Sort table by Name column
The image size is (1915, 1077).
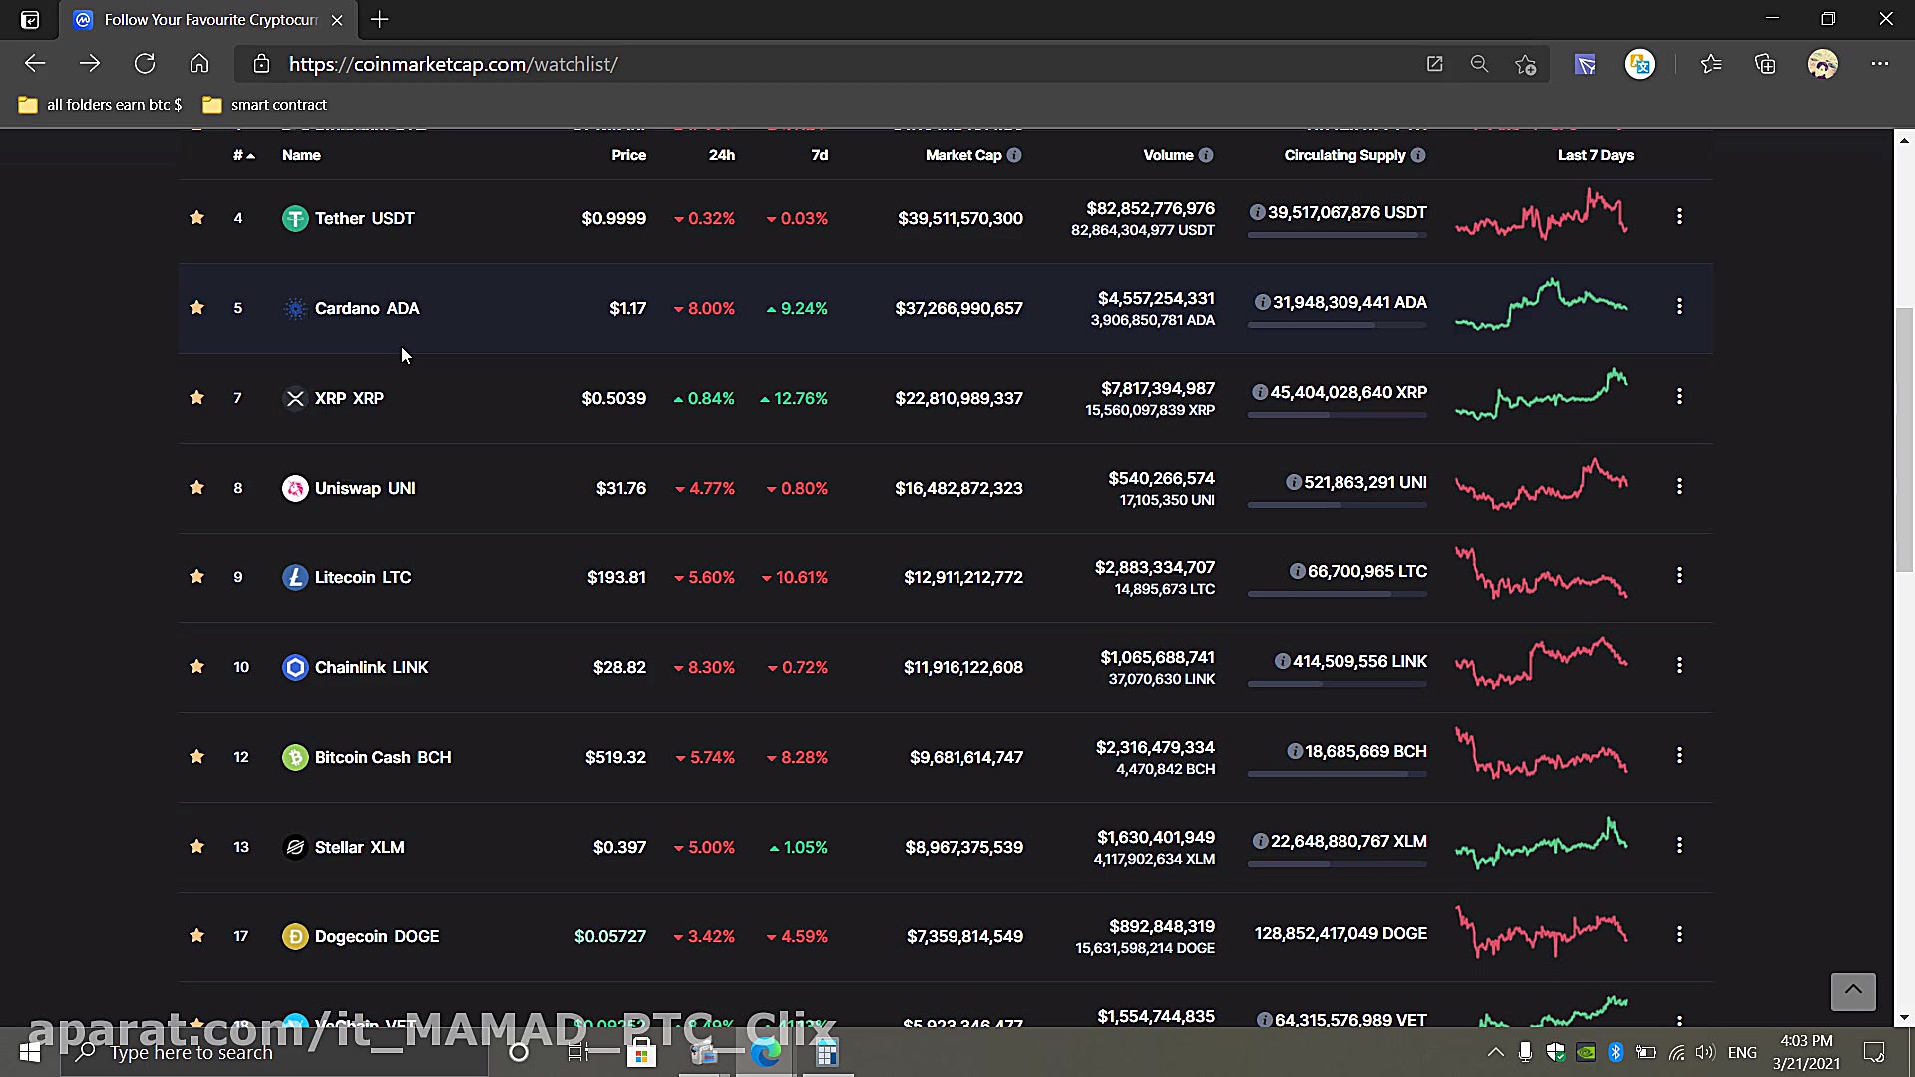(301, 155)
